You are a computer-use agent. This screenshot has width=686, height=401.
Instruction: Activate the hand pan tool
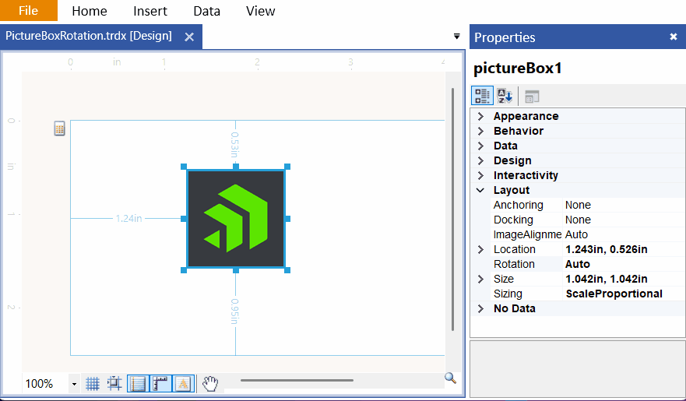(210, 384)
